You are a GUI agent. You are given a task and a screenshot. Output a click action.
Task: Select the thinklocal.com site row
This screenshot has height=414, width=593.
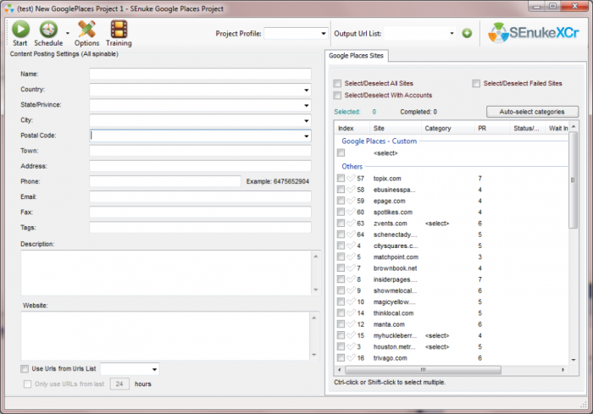point(452,313)
